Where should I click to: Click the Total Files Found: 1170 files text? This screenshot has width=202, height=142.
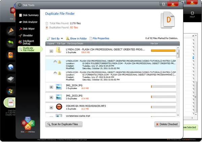[65, 23]
